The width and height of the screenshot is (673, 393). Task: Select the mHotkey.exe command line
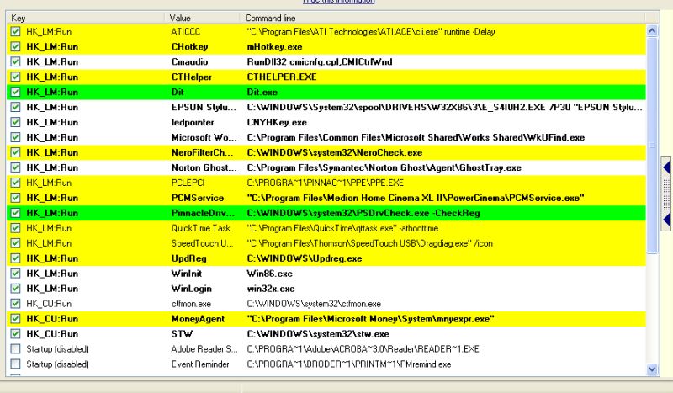pyautogui.click(x=275, y=47)
